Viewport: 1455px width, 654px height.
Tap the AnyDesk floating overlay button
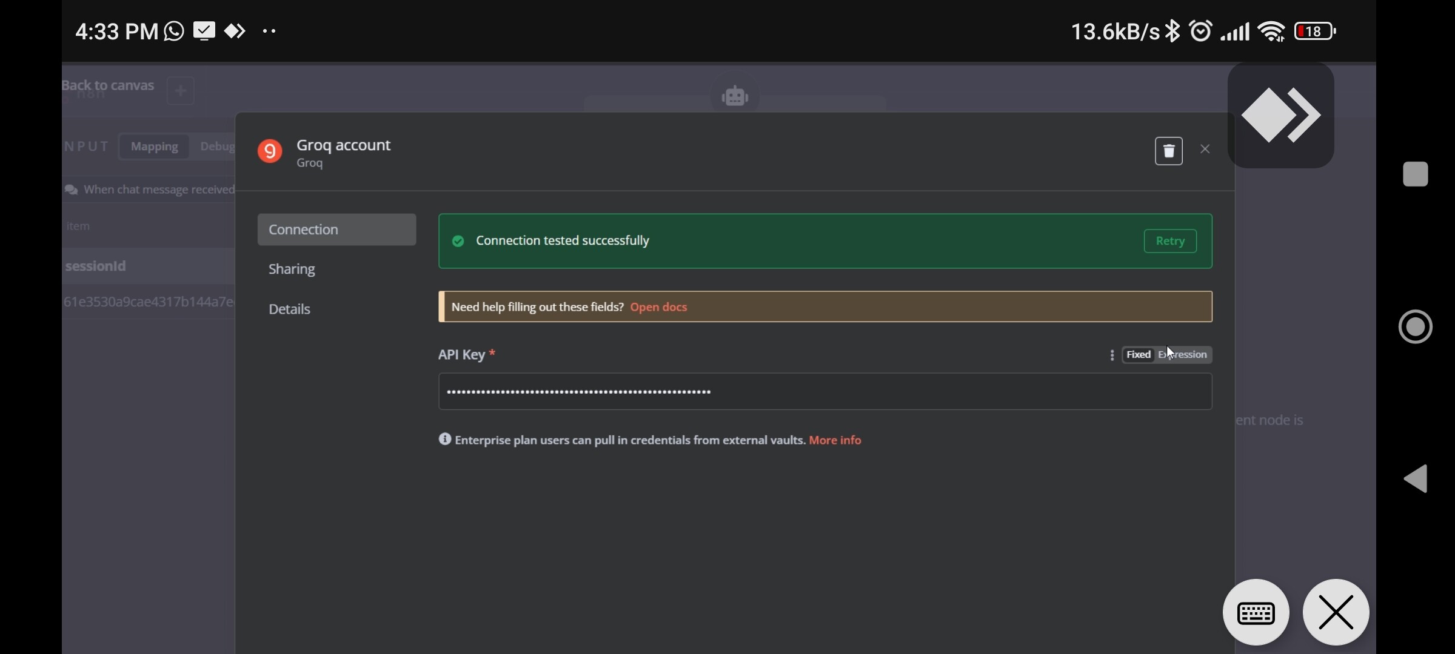click(x=1280, y=115)
